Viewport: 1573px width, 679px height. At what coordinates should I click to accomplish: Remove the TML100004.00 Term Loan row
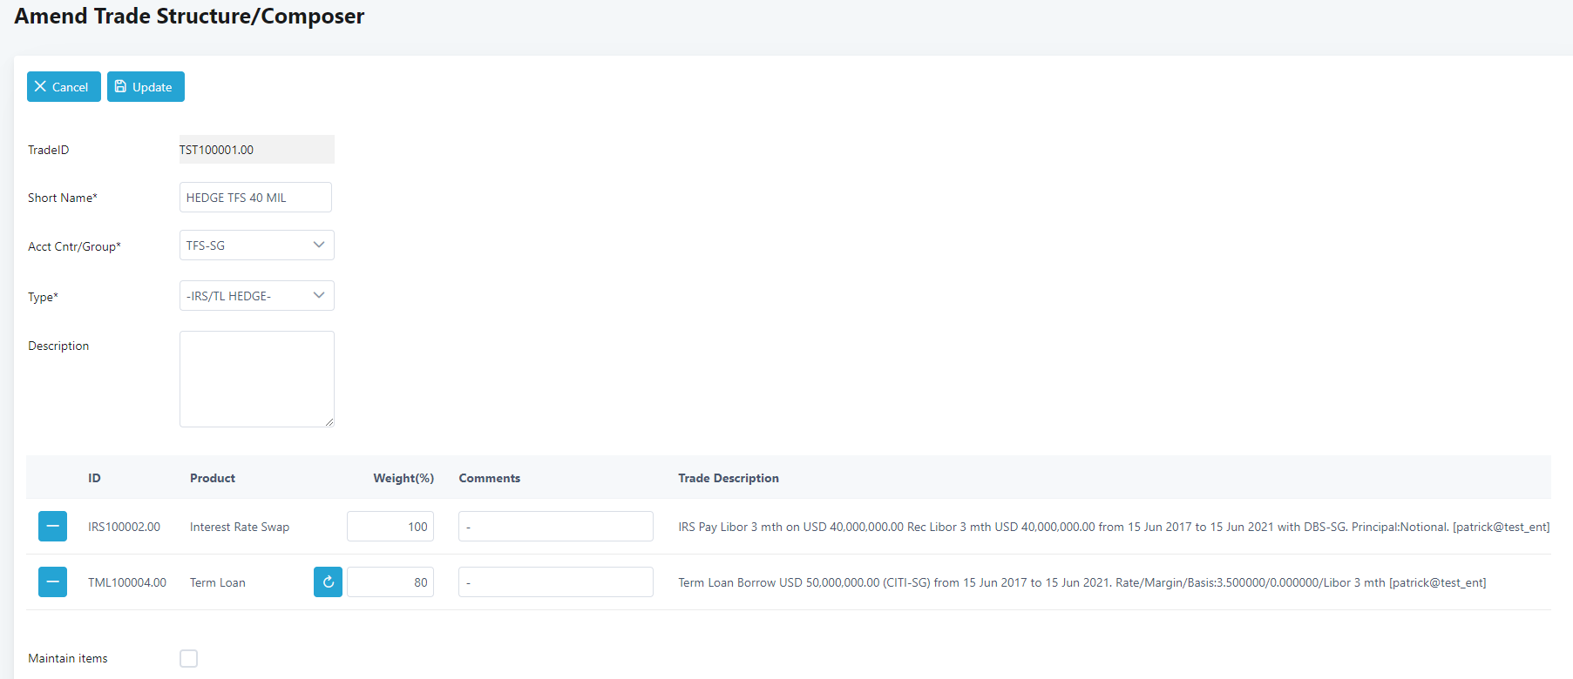(52, 582)
